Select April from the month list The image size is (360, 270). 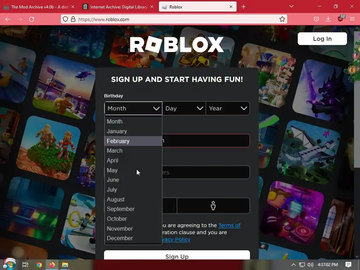coord(133,160)
